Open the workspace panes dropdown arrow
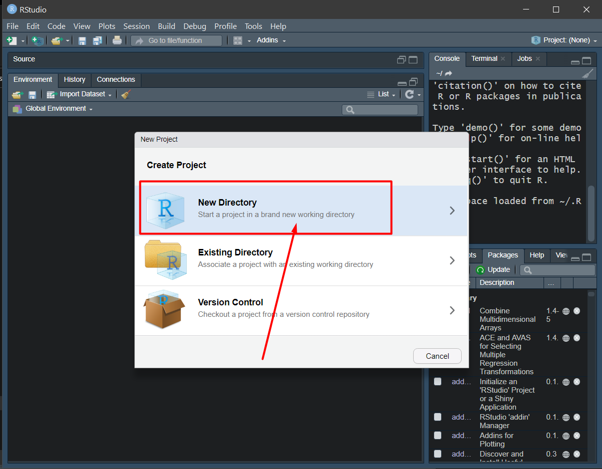The height and width of the screenshot is (469, 602). (x=249, y=41)
